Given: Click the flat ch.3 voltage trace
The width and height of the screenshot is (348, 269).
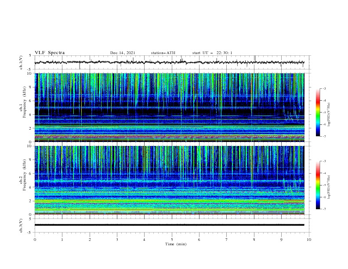Looking at the screenshot, I should (169, 225).
